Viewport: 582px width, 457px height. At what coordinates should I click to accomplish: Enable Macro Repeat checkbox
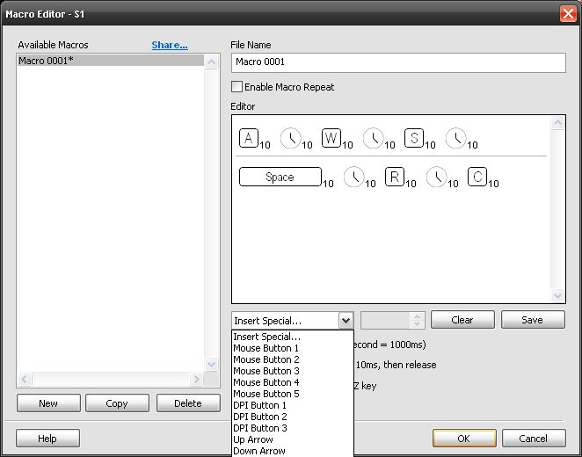236,87
